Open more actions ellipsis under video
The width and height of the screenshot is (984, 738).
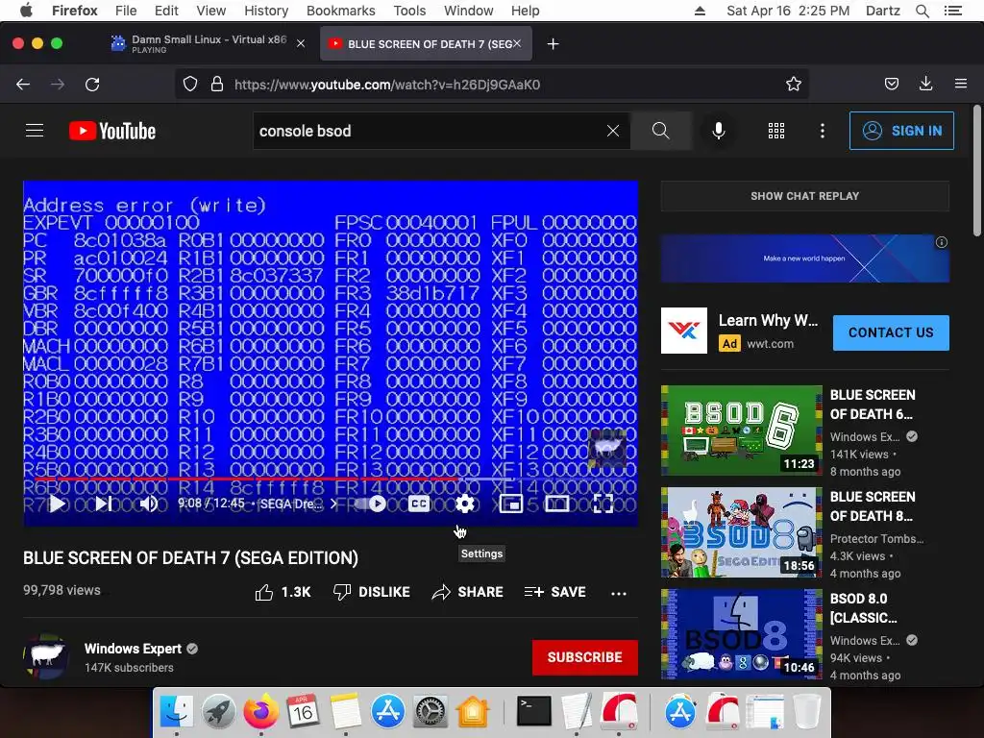pos(619,593)
